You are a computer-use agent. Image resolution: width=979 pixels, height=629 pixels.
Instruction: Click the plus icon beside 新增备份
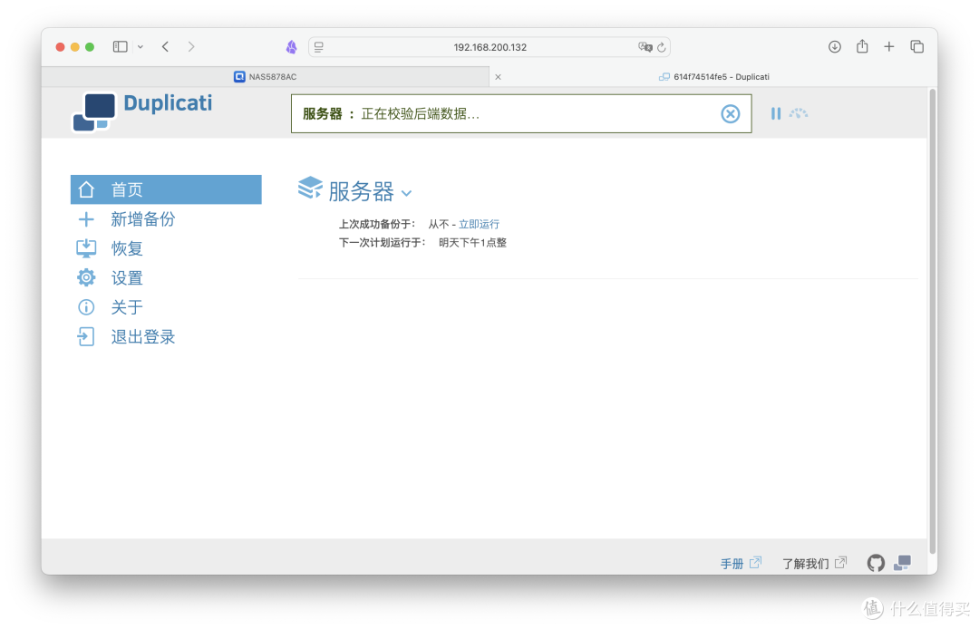point(86,219)
